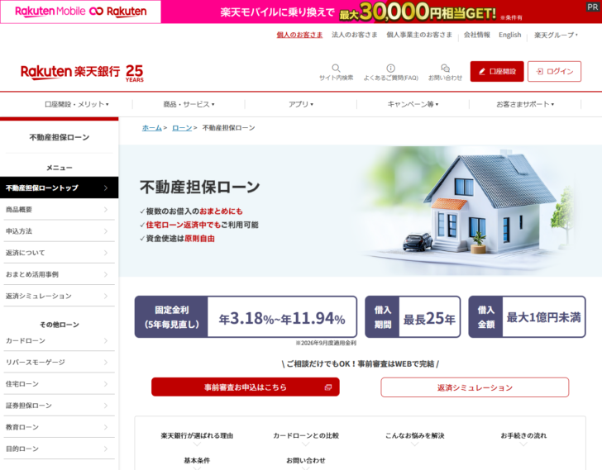Screen dimensions: 602x470
Task: Open the 商品・サービス dropdown menu
Action: pos(189,104)
